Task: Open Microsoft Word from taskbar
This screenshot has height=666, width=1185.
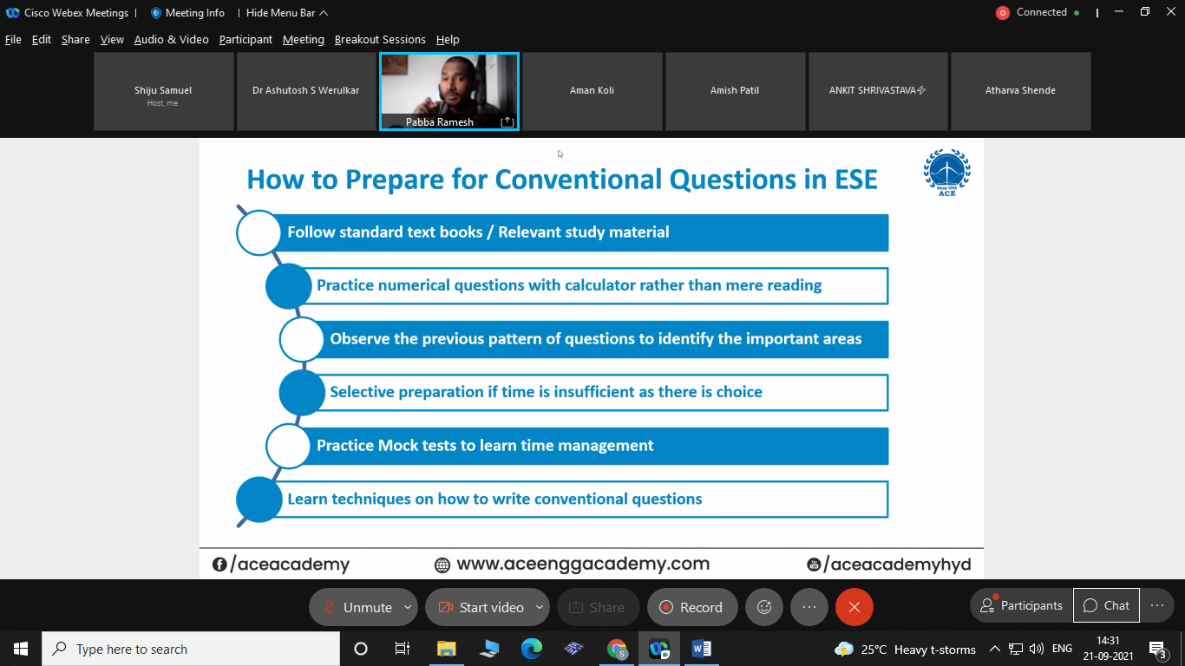Action: pyautogui.click(x=702, y=649)
